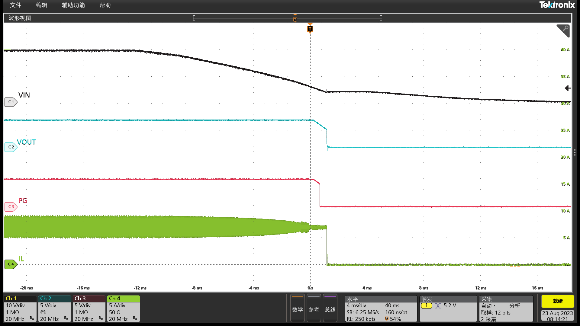Toggle the yellow 就绪 run status button
Viewport: 580px width, 326px height.
point(557,301)
